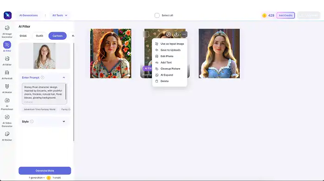Select the Outfit filter tab

click(x=39, y=36)
